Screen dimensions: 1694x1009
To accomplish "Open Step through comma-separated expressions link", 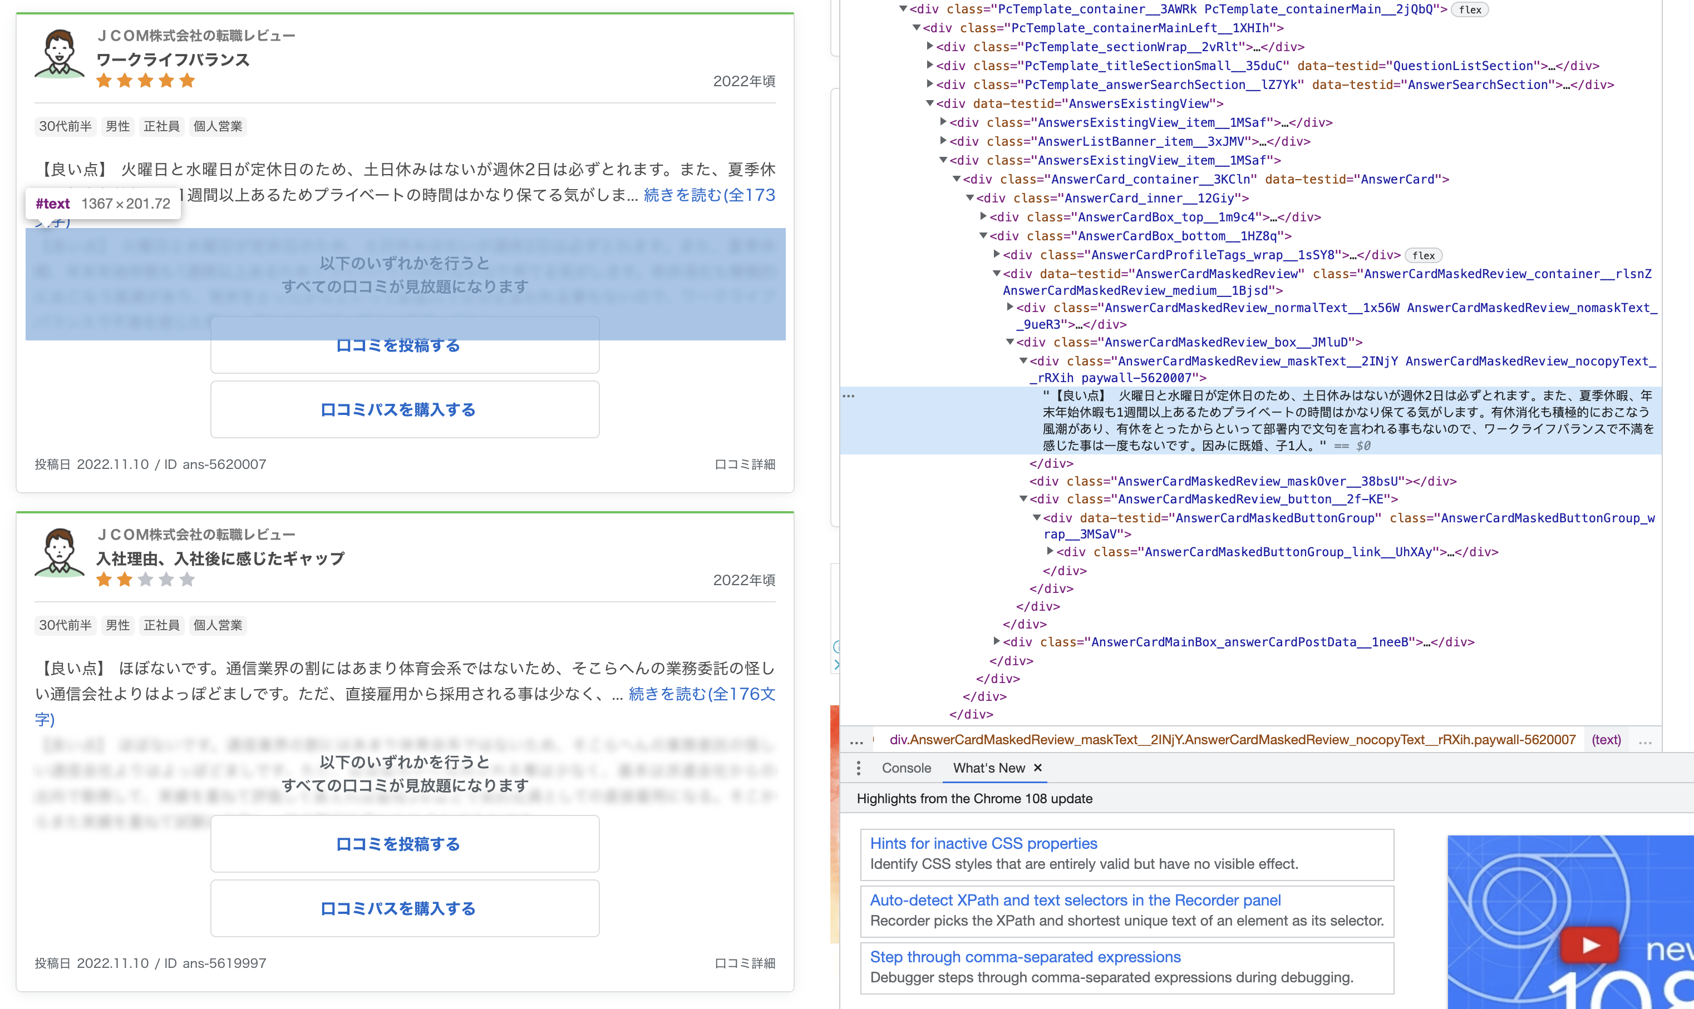I will (1025, 957).
